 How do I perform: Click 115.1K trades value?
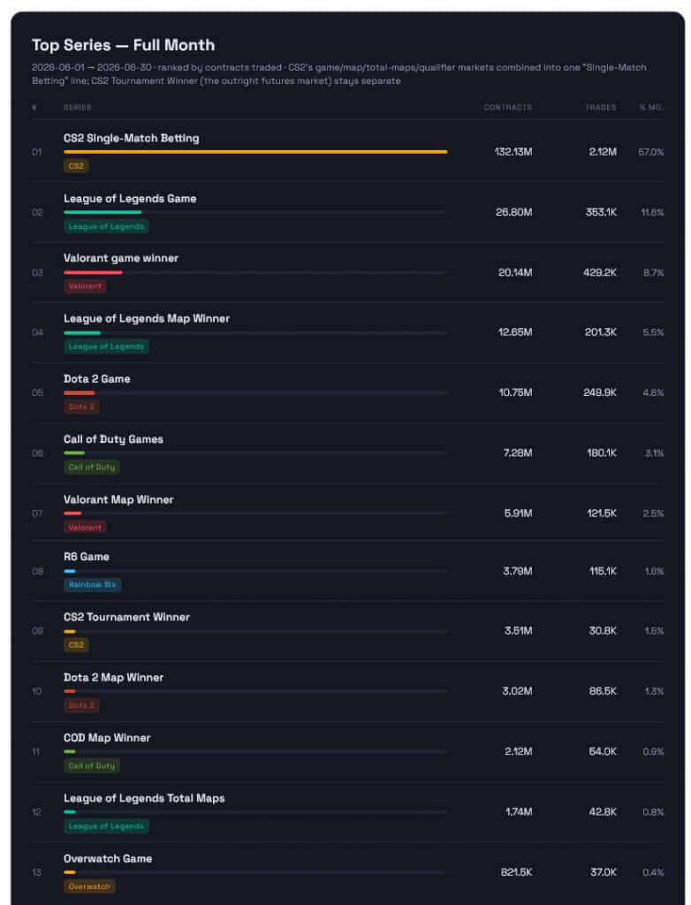coord(603,571)
